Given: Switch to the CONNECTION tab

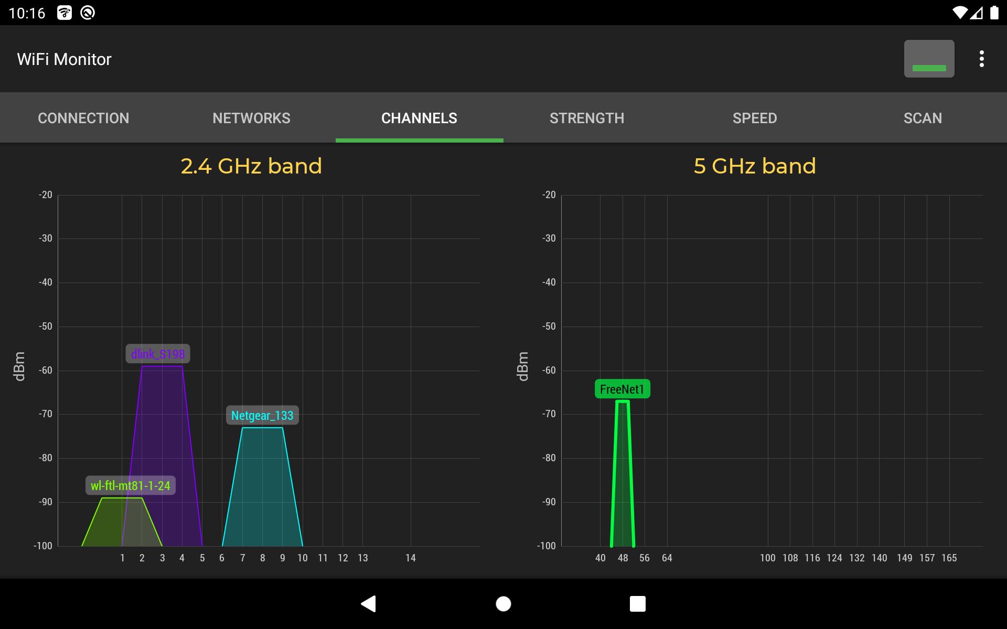Looking at the screenshot, I should 84,117.
